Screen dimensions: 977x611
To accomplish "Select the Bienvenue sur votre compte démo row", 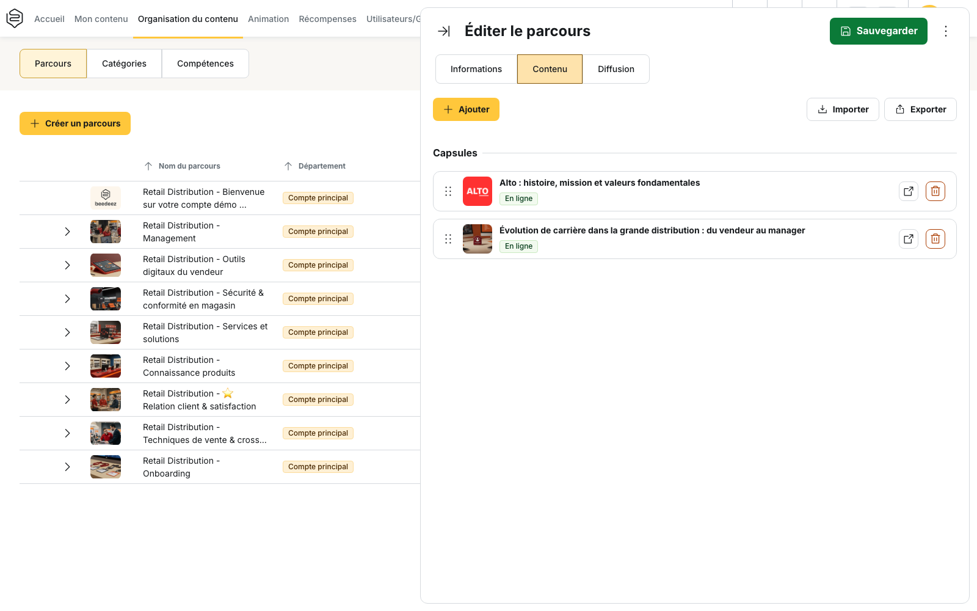I will (220, 198).
